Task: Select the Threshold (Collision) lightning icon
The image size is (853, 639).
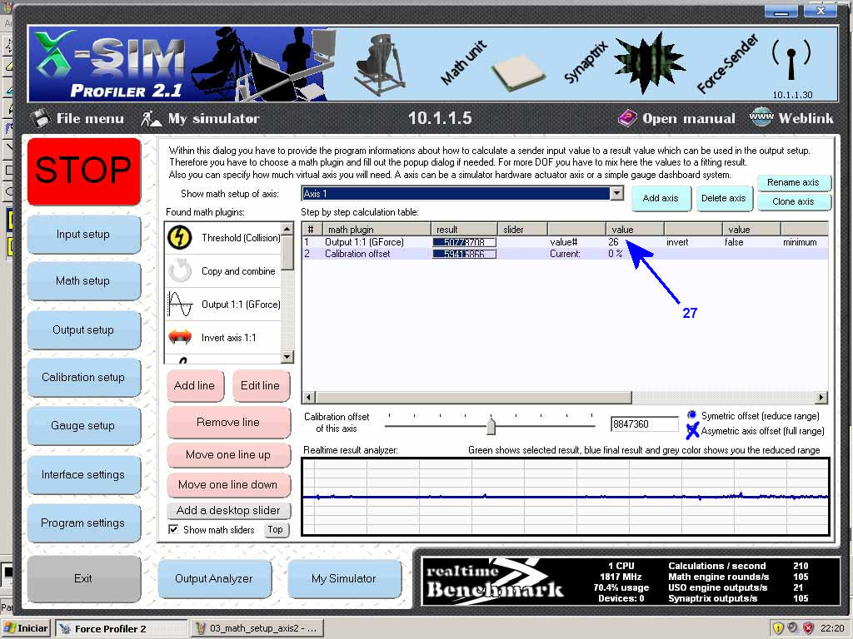Action: [x=180, y=237]
